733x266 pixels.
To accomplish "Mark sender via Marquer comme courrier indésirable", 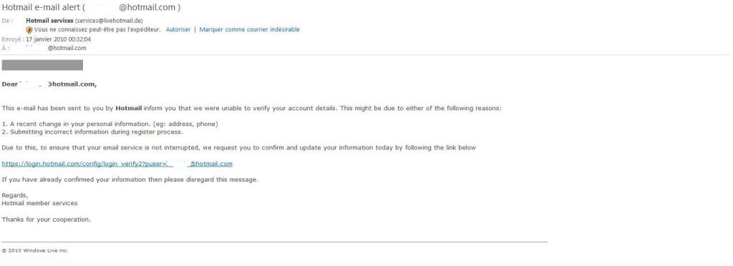I will tap(249, 29).
